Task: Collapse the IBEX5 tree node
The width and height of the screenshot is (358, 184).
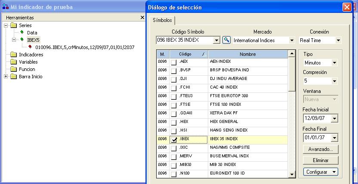Action: tap(14, 40)
